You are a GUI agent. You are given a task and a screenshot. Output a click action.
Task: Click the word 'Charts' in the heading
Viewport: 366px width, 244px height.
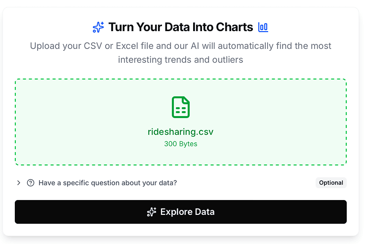pos(236,27)
